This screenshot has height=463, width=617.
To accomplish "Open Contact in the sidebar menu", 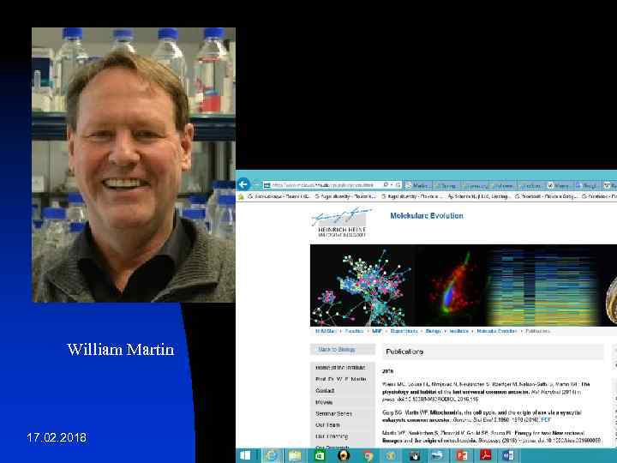I will point(325,391).
